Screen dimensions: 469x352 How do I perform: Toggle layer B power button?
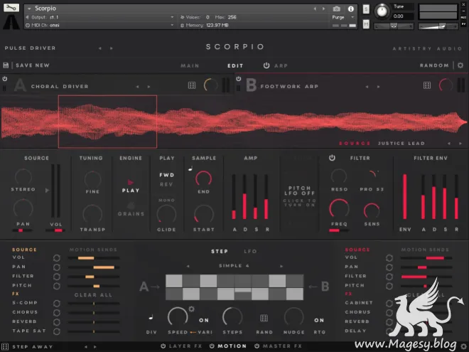(238, 79)
